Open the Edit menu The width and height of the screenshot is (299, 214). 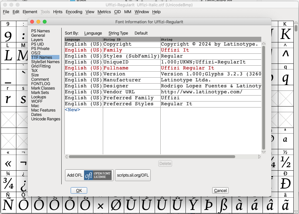point(16,12)
